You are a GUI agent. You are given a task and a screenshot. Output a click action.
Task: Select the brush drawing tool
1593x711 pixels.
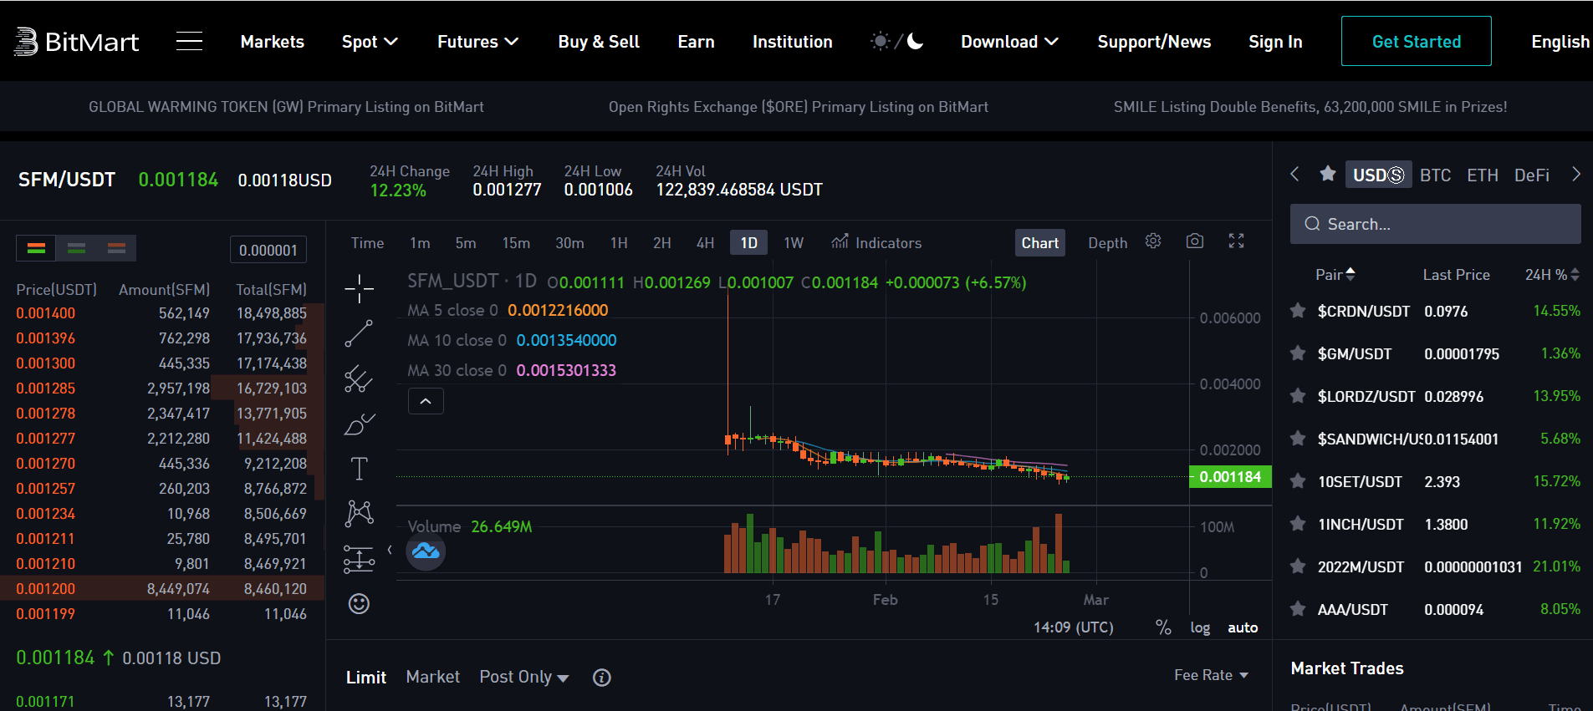(x=359, y=424)
